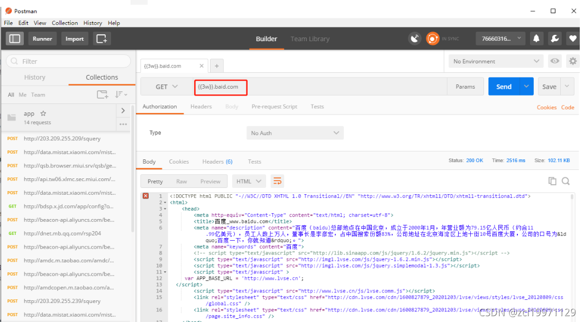Image resolution: width=584 pixels, height=322 pixels.
Task: Open the Code link
Action: (568, 107)
